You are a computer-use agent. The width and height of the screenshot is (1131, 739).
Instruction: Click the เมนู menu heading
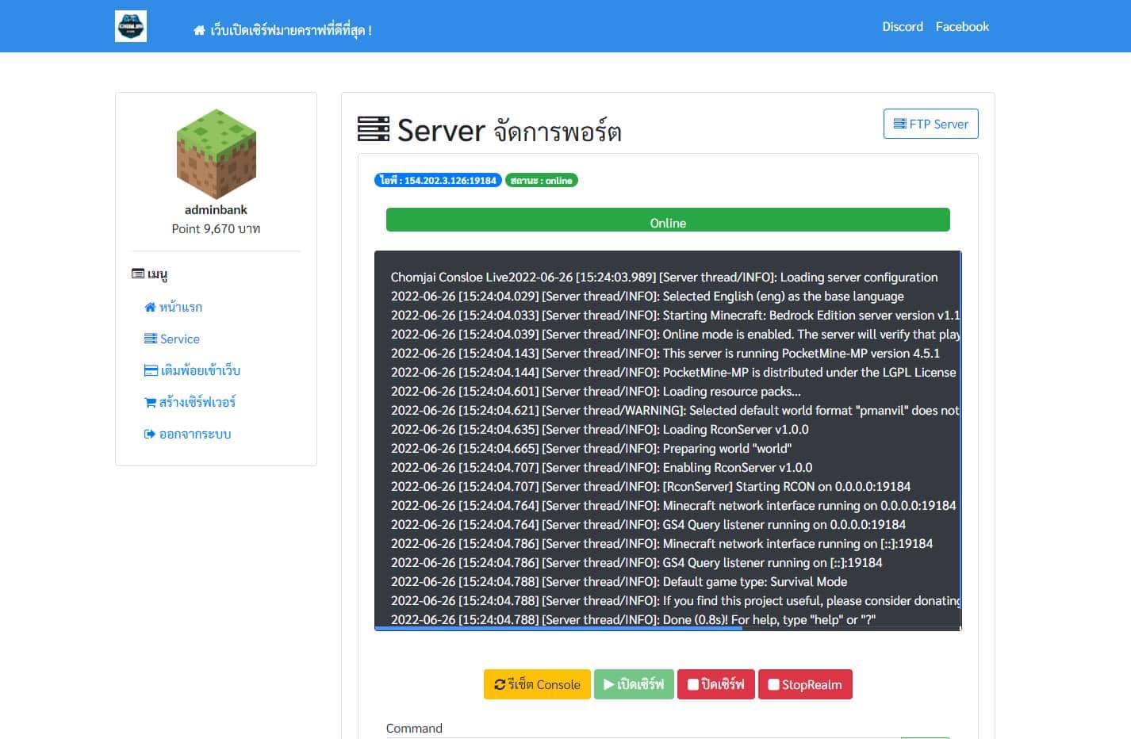(x=149, y=274)
